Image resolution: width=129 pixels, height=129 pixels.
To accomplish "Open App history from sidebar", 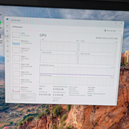I will click(x=7, y=41).
